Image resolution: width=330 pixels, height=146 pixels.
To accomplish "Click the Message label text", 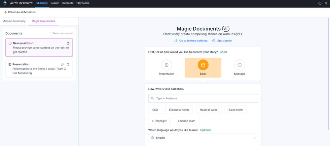I will 239,74.
